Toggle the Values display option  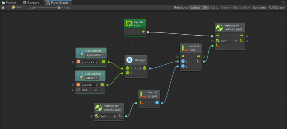tap(195, 7)
